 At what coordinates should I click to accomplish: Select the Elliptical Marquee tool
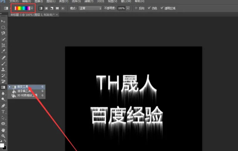tap(3, 27)
